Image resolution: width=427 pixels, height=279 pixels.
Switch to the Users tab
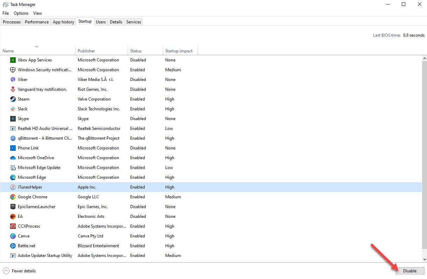tap(101, 22)
